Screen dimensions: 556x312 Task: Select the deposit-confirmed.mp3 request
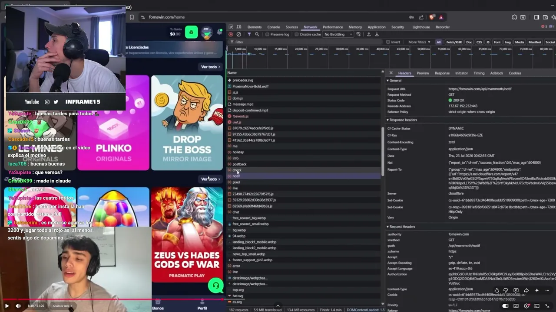(304, 110)
